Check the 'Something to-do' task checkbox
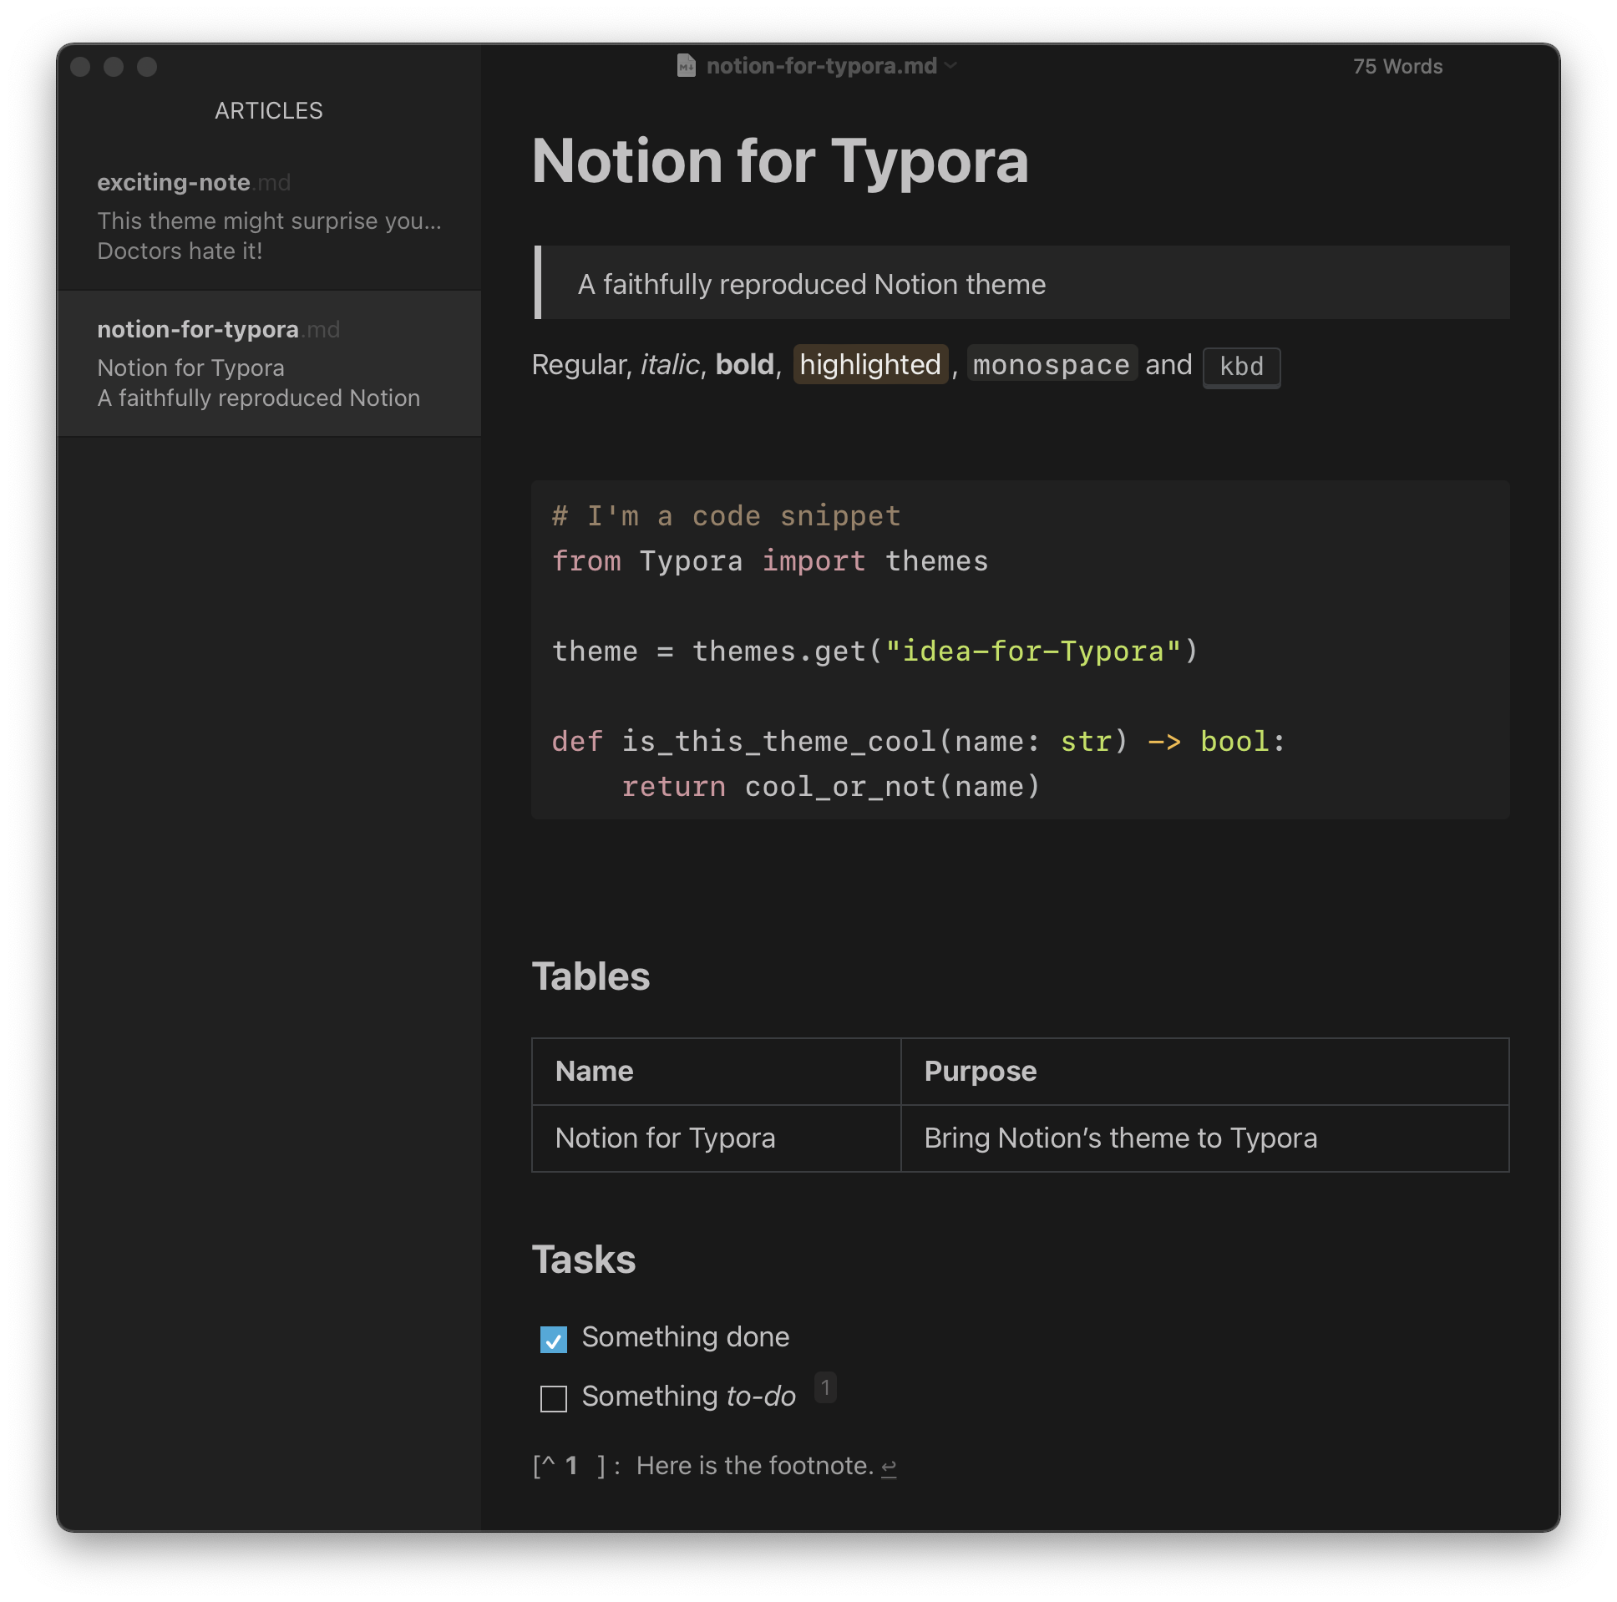 (553, 1397)
